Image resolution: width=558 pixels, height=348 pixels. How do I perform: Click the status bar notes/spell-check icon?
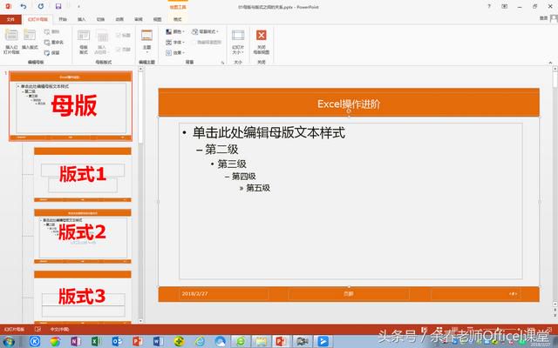[37, 329]
